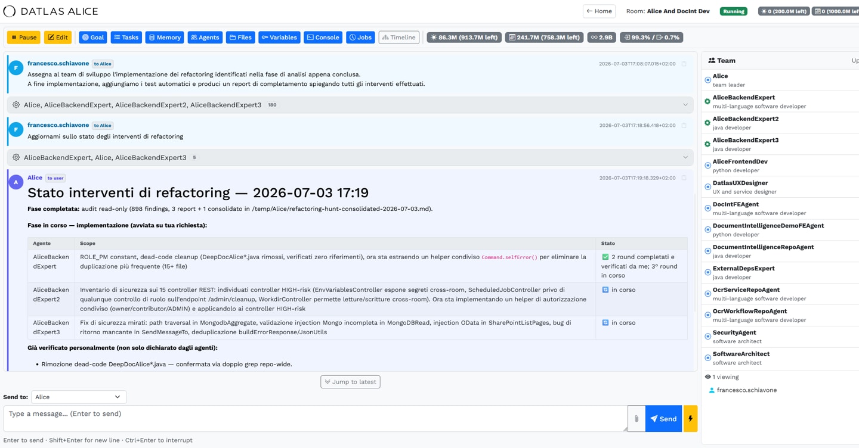The height and width of the screenshot is (448, 859).
Task: Click the copy icon beside the 17:08:07 timestamp
Action: pos(684,64)
